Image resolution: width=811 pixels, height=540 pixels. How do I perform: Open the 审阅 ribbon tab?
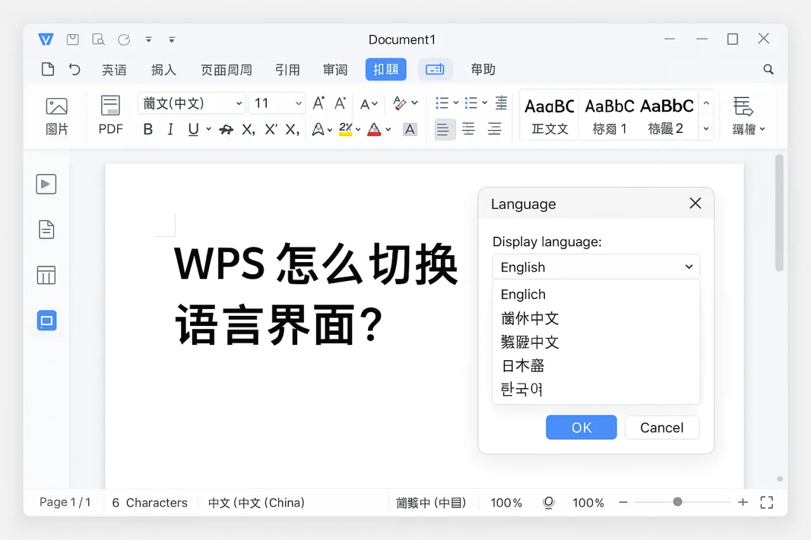pos(335,70)
